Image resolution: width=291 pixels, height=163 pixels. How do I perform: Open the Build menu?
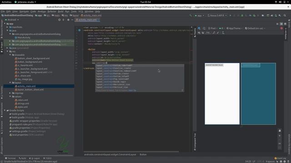(x=60, y=11)
